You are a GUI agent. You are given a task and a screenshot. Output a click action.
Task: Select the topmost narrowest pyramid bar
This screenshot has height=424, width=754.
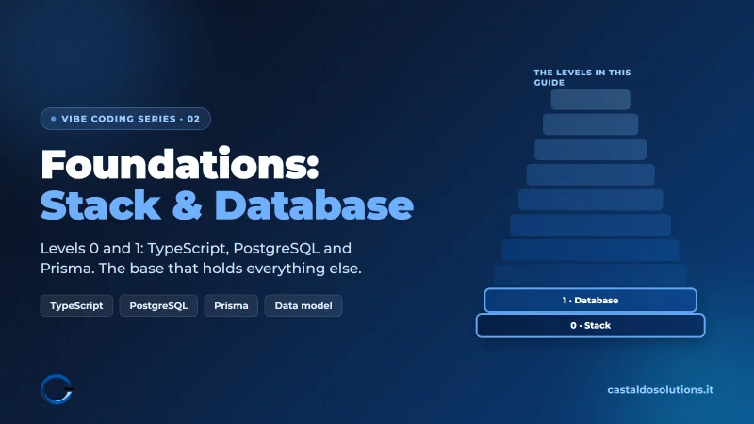(591, 100)
